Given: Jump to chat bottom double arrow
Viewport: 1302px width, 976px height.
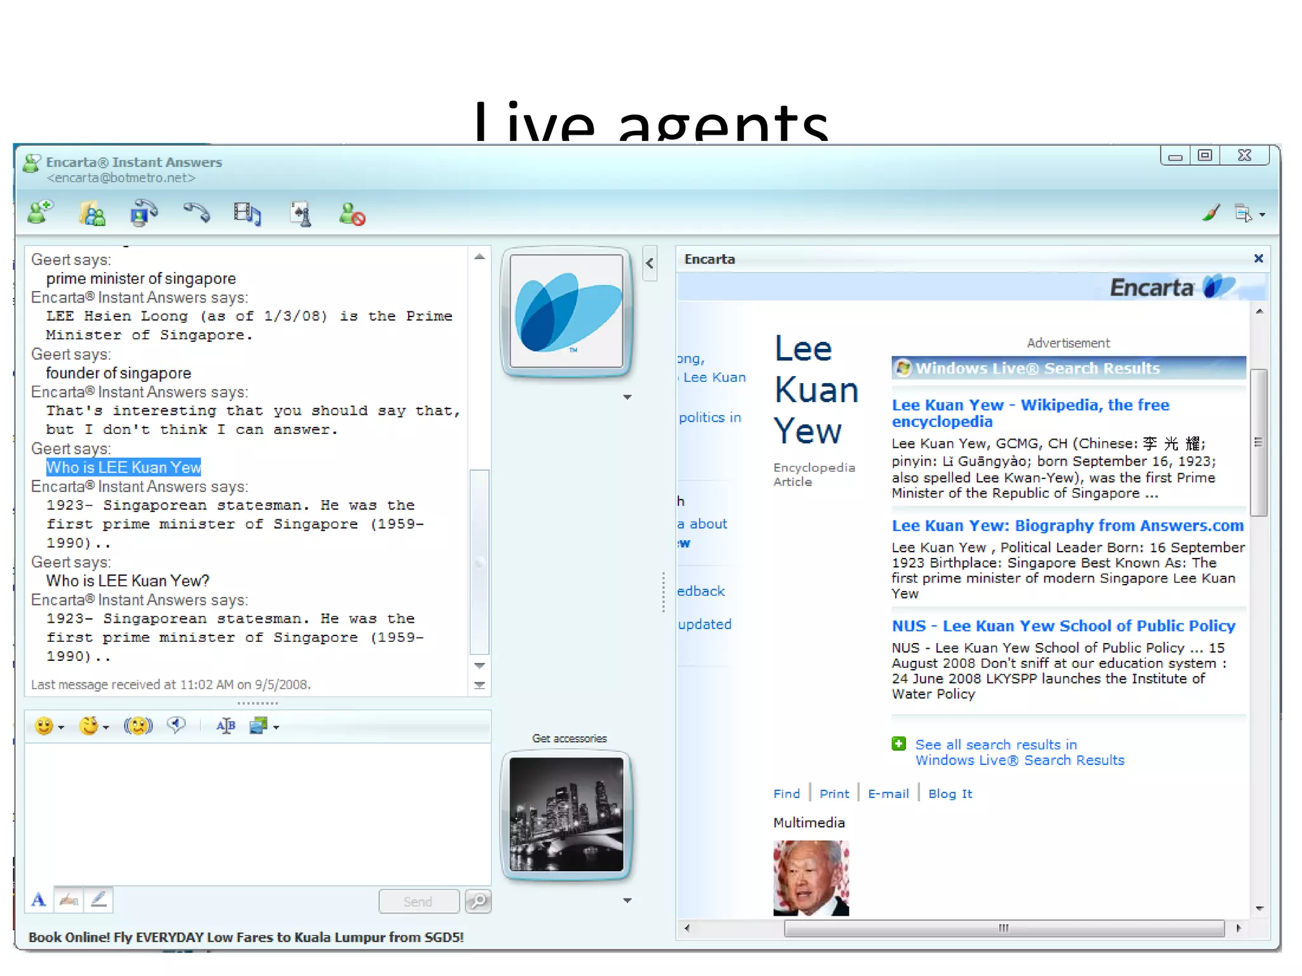Looking at the screenshot, I should 480,685.
